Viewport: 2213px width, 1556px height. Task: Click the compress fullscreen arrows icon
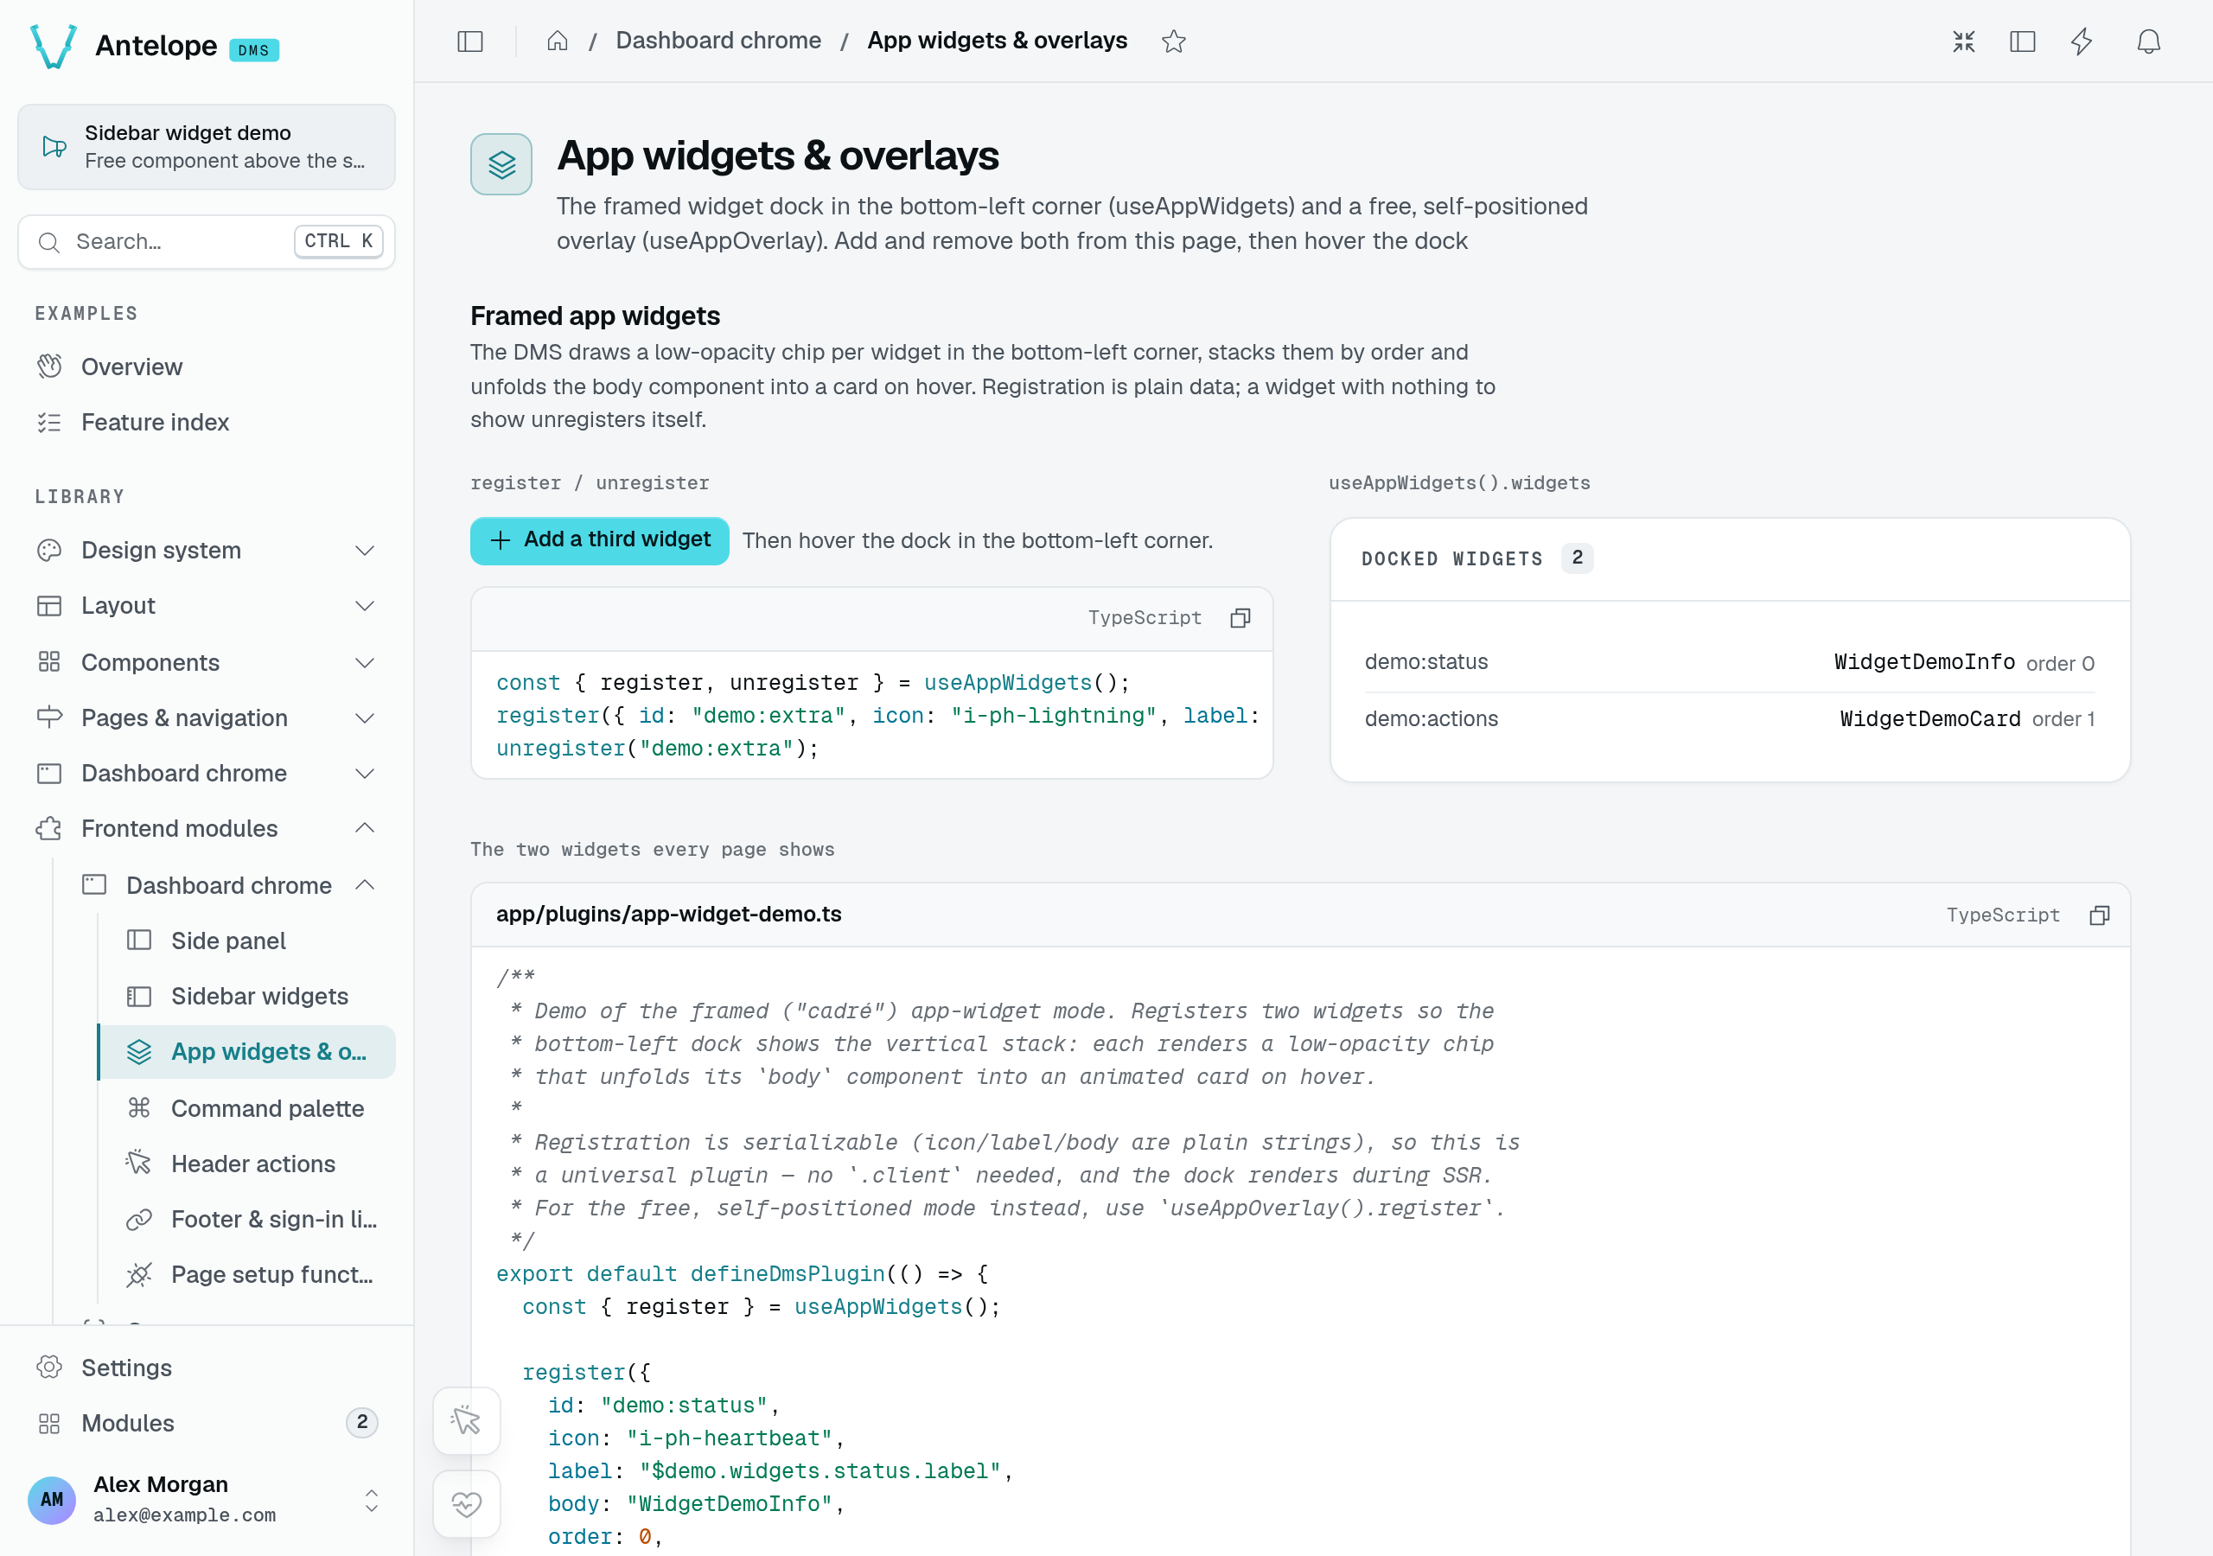(1963, 41)
